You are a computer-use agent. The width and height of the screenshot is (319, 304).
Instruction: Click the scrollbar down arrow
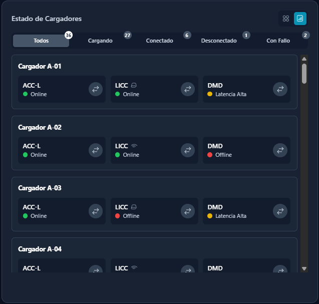(x=304, y=269)
